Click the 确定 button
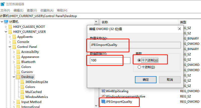The image size is (201, 108). [x=146, y=80]
